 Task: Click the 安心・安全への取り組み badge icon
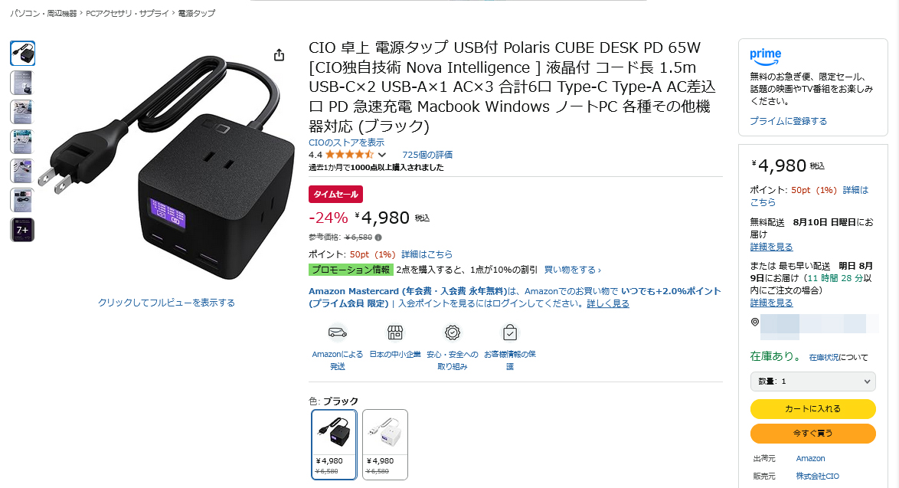coord(453,332)
